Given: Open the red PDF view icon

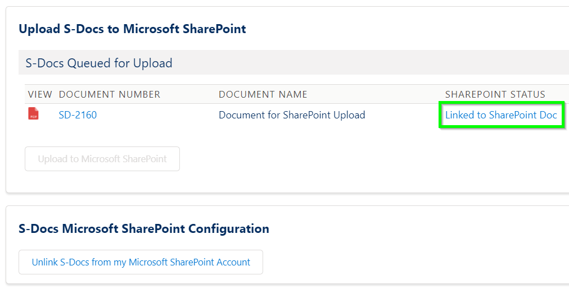Looking at the screenshot, I should [x=33, y=113].
